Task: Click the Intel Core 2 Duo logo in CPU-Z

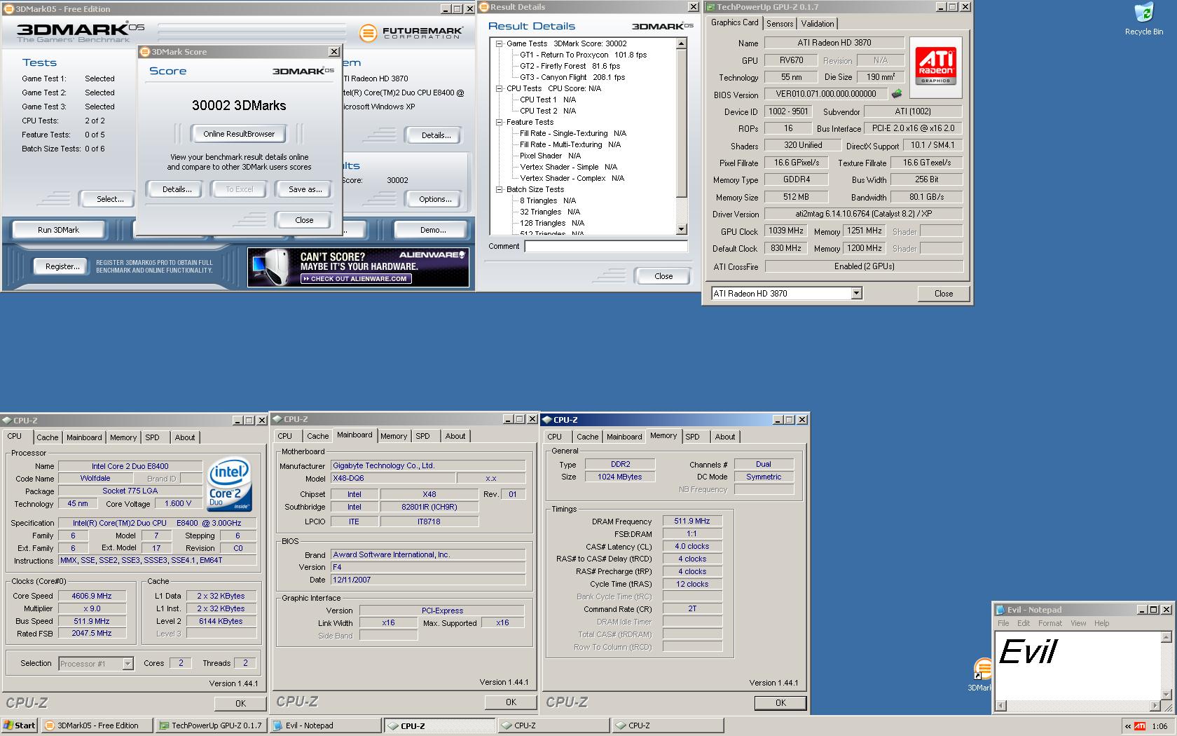Action: 229,486
